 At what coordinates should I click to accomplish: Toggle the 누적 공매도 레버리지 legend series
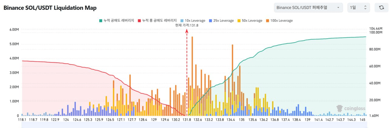coord(117,21)
